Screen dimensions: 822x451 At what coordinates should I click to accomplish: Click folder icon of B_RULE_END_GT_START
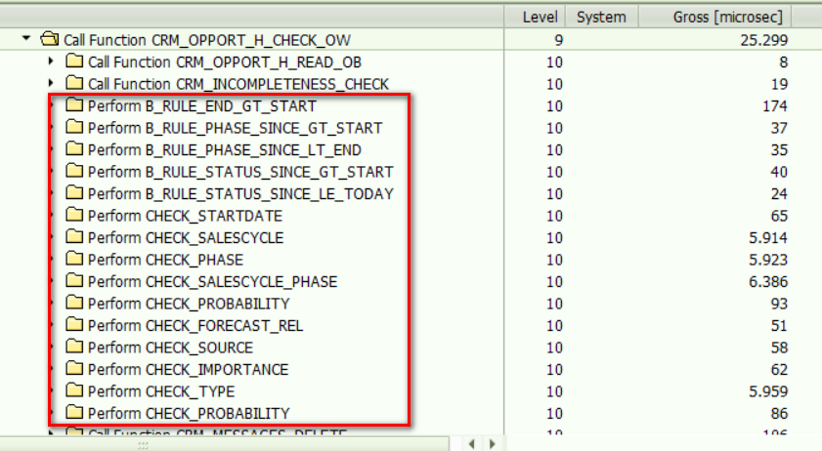[74, 104]
